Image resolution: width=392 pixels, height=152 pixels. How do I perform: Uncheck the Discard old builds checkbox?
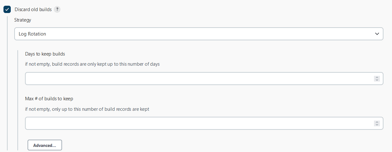[7, 10]
